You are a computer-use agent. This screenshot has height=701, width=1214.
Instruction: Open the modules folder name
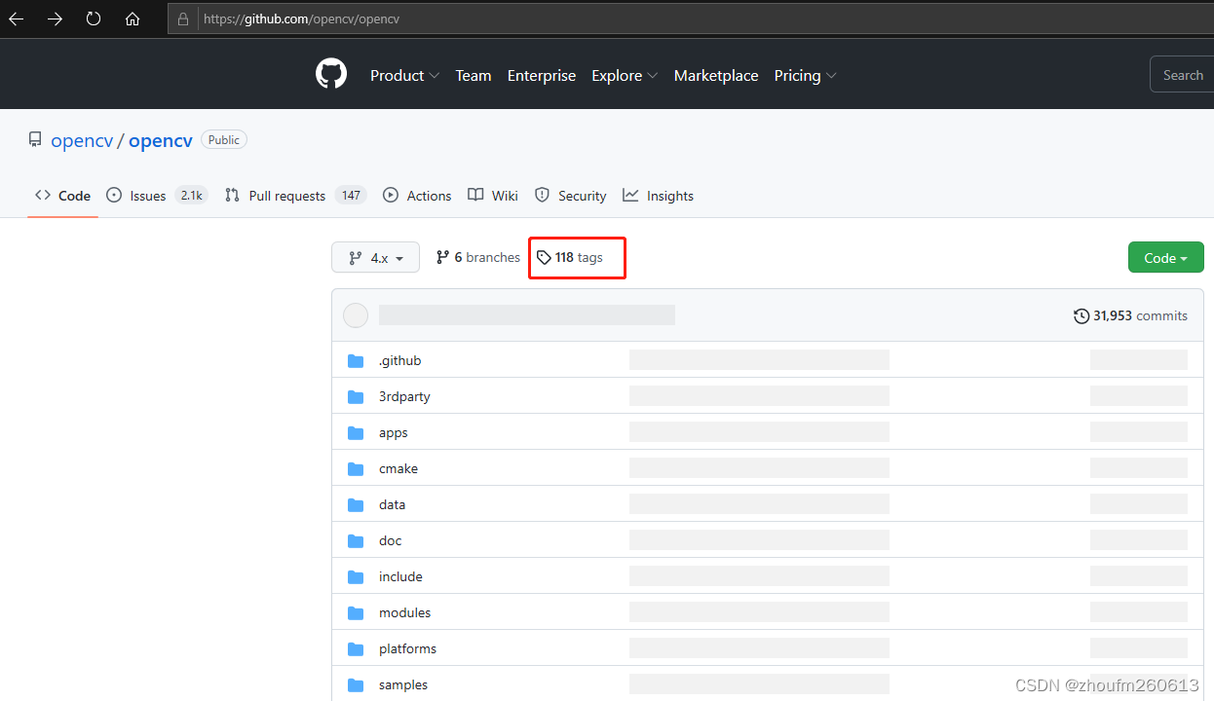click(404, 613)
